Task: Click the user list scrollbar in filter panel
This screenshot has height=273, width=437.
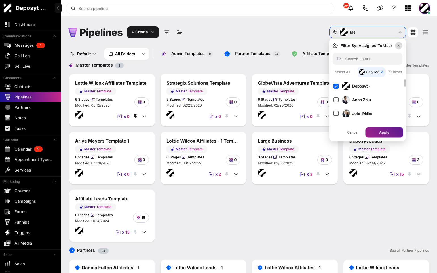Action: tap(405, 83)
